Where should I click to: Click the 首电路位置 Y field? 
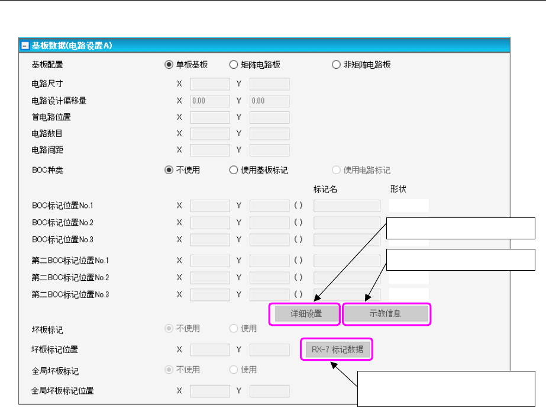tap(270, 117)
